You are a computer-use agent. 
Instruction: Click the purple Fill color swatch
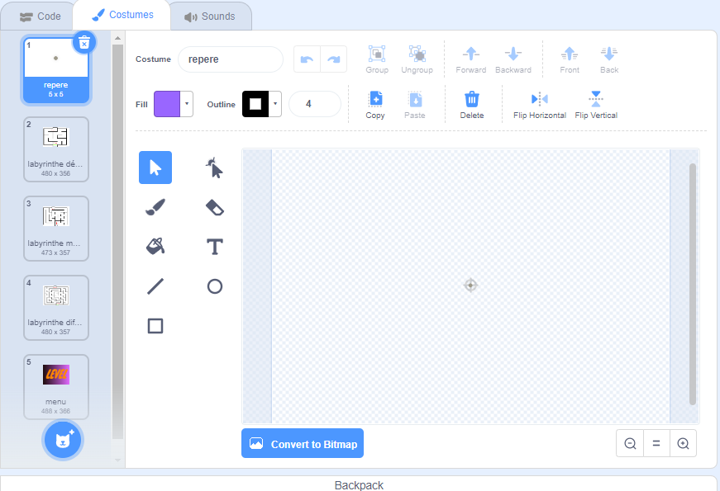coord(167,104)
